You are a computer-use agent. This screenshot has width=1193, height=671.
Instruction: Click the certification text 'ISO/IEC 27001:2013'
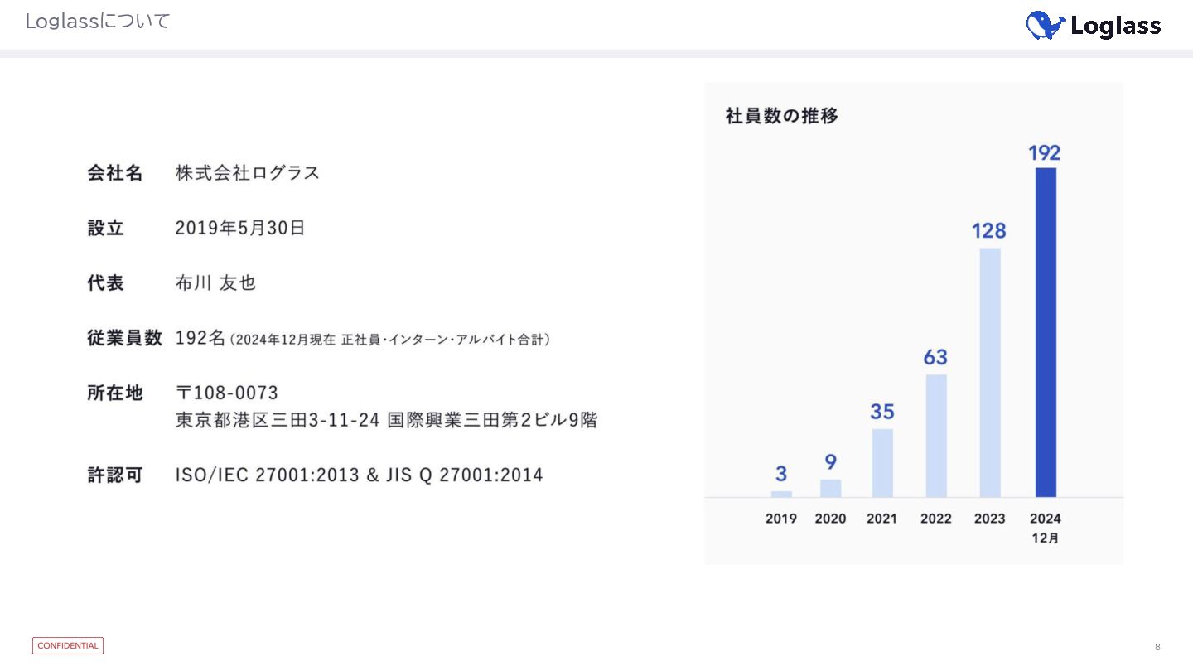click(267, 475)
